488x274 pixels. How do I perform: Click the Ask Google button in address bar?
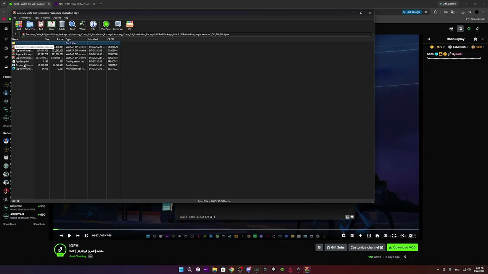[412, 12]
